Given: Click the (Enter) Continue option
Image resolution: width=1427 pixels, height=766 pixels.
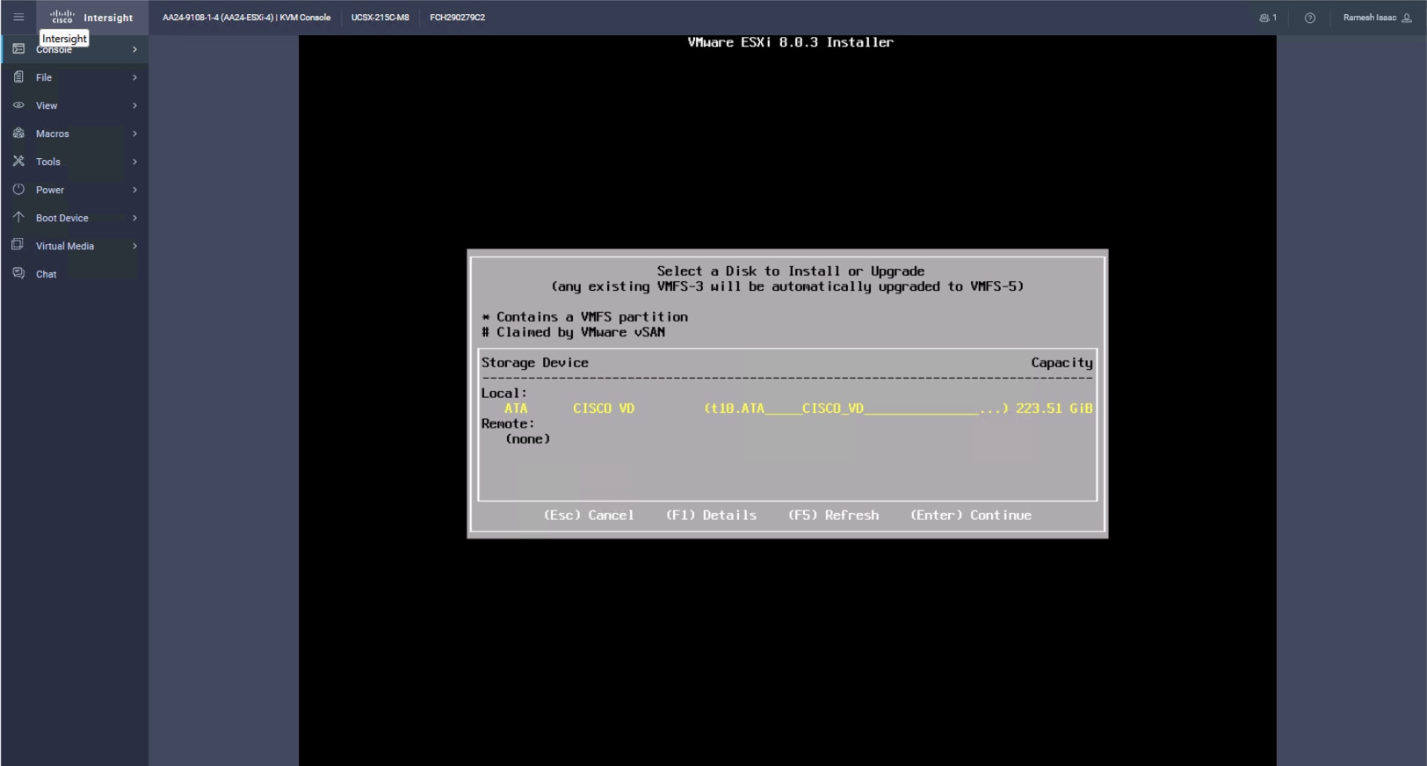Looking at the screenshot, I should (x=971, y=516).
